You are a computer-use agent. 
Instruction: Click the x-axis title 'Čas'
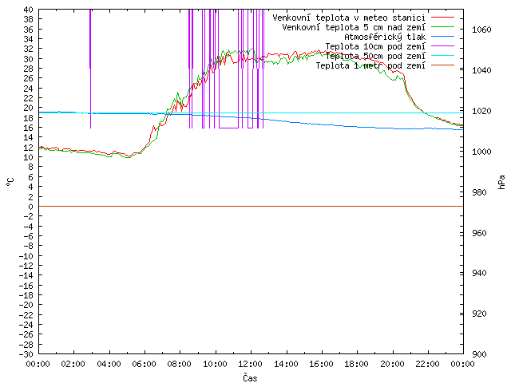coord(250,377)
